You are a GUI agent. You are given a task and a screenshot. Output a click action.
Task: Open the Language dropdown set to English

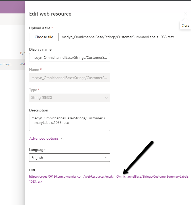(69, 158)
